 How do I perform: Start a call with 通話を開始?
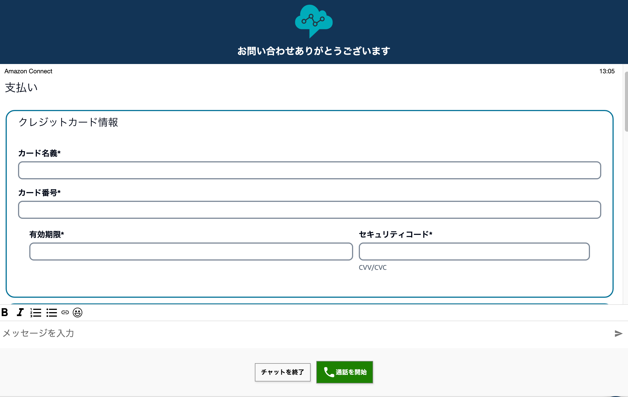tap(344, 372)
